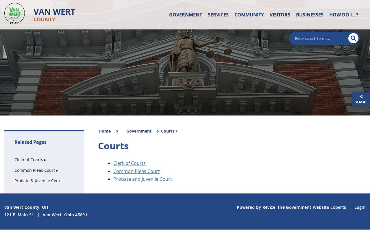Open Probate & Juvenile Court sidebar link

(x=38, y=181)
